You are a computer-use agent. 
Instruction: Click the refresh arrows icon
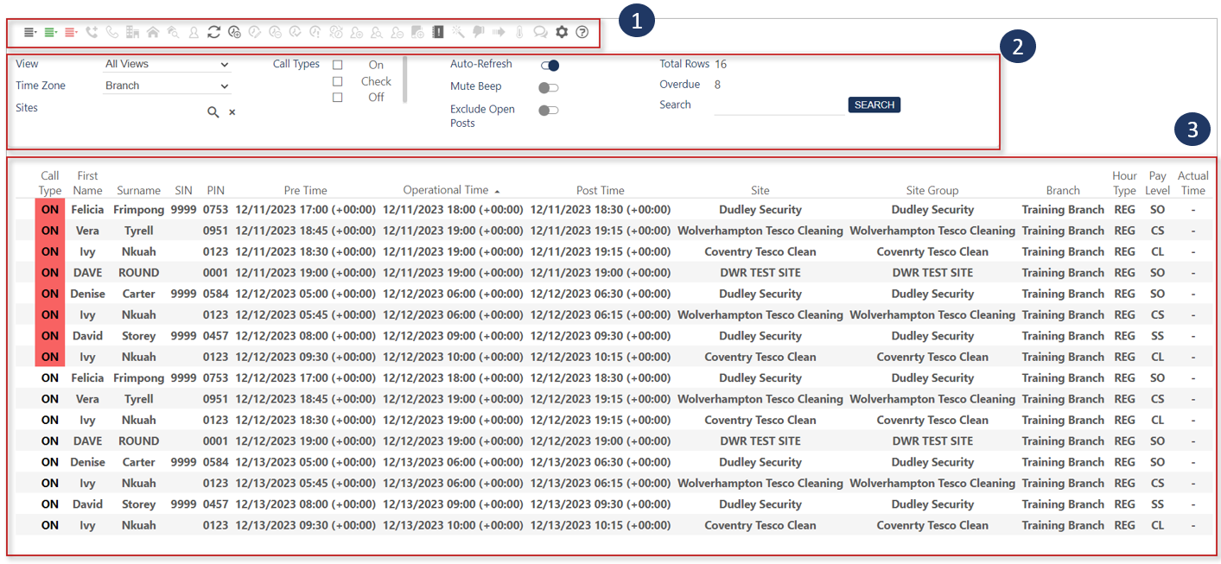point(213,32)
